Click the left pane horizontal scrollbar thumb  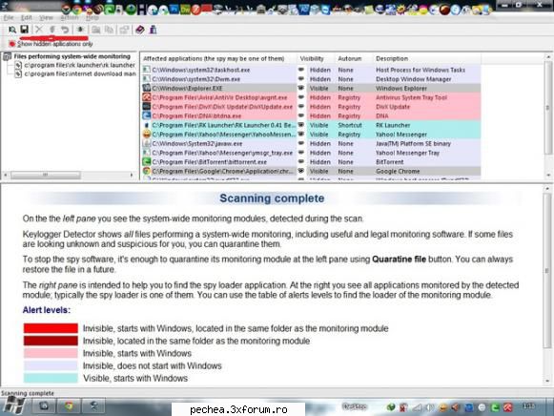click(45, 175)
